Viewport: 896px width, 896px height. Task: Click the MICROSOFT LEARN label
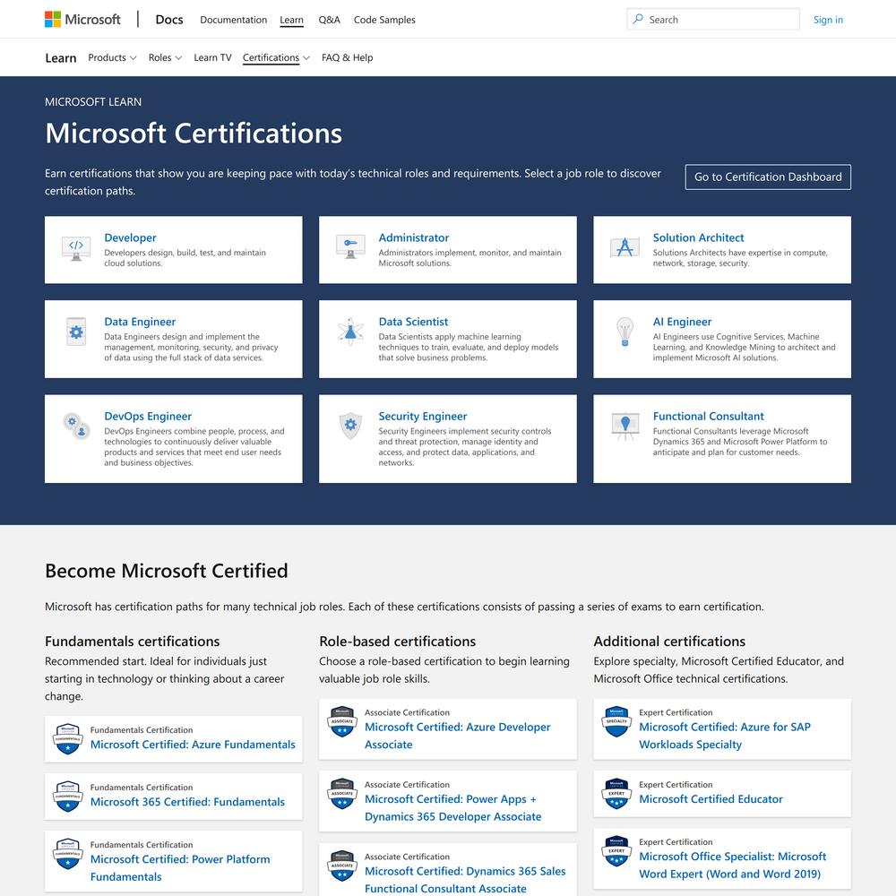click(x=93, y=102)
